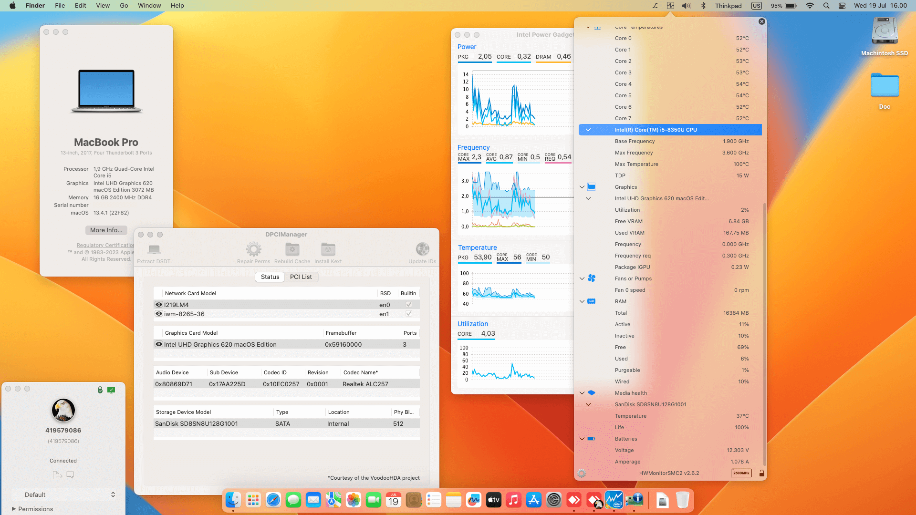Viewport: 916px width, 515px height.
Task: Switch to the PCI List tab
Action: pyautogui.click(x=301, y=277)
